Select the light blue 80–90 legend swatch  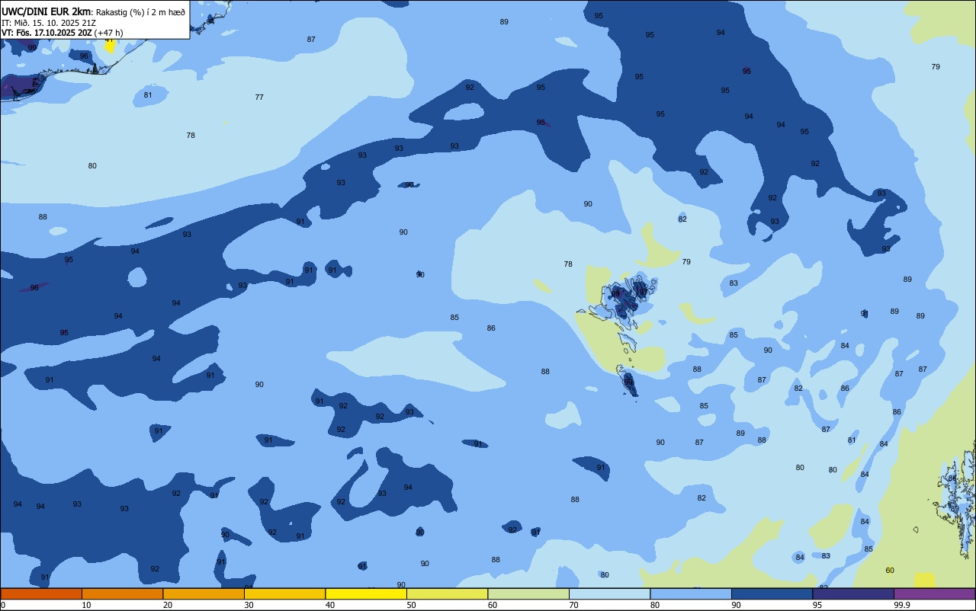(691, 593)
